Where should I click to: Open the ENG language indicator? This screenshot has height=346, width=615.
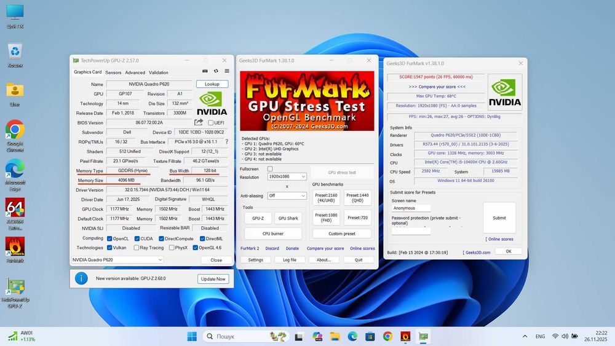click(x=540, y=336)
